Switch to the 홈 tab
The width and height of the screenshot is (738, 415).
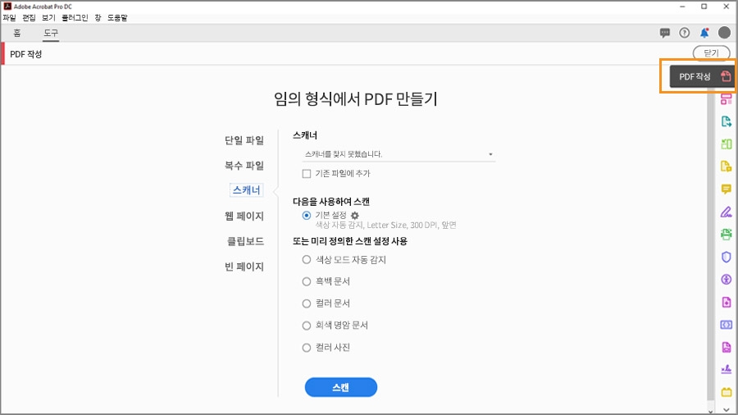pos(17,33)
